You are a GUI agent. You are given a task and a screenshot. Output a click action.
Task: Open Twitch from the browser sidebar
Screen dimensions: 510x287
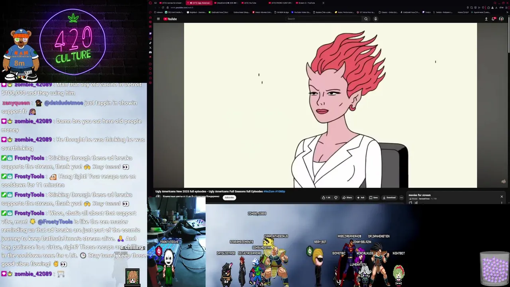point(150,33)
